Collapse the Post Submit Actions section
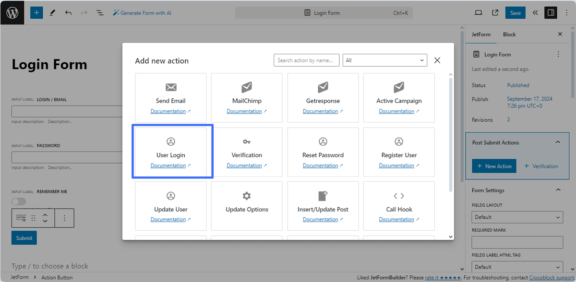576x282 pixels. coord(558,142)
